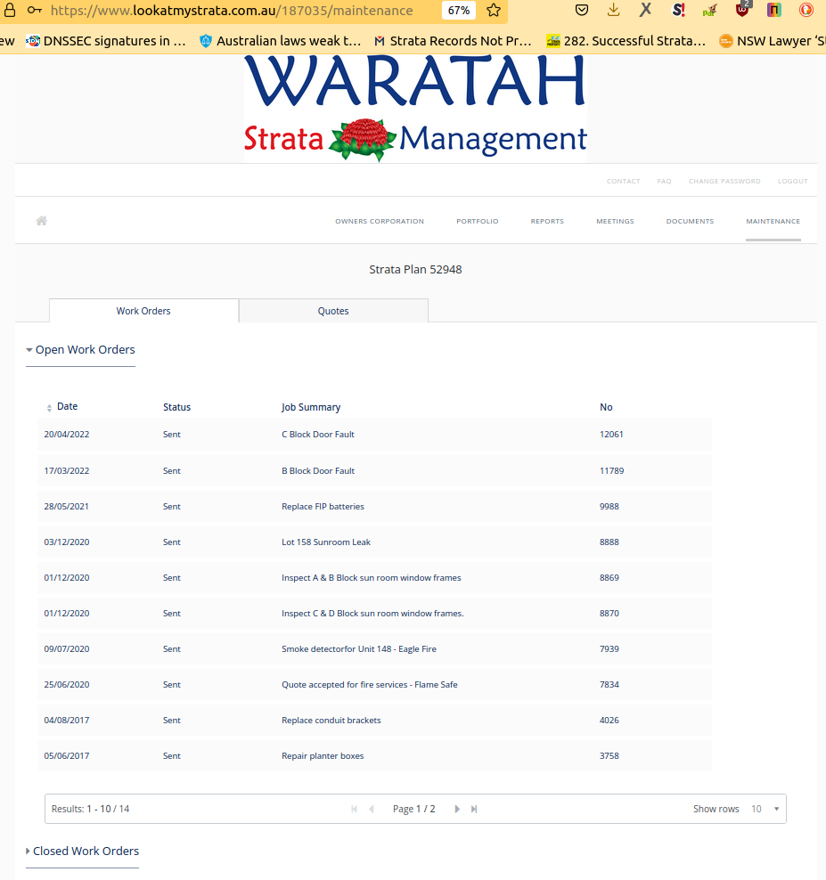This screenshot has width=826, height=880.
Task: Open the Strata Records Not Pr... bookmark
Action: point(453,41)
